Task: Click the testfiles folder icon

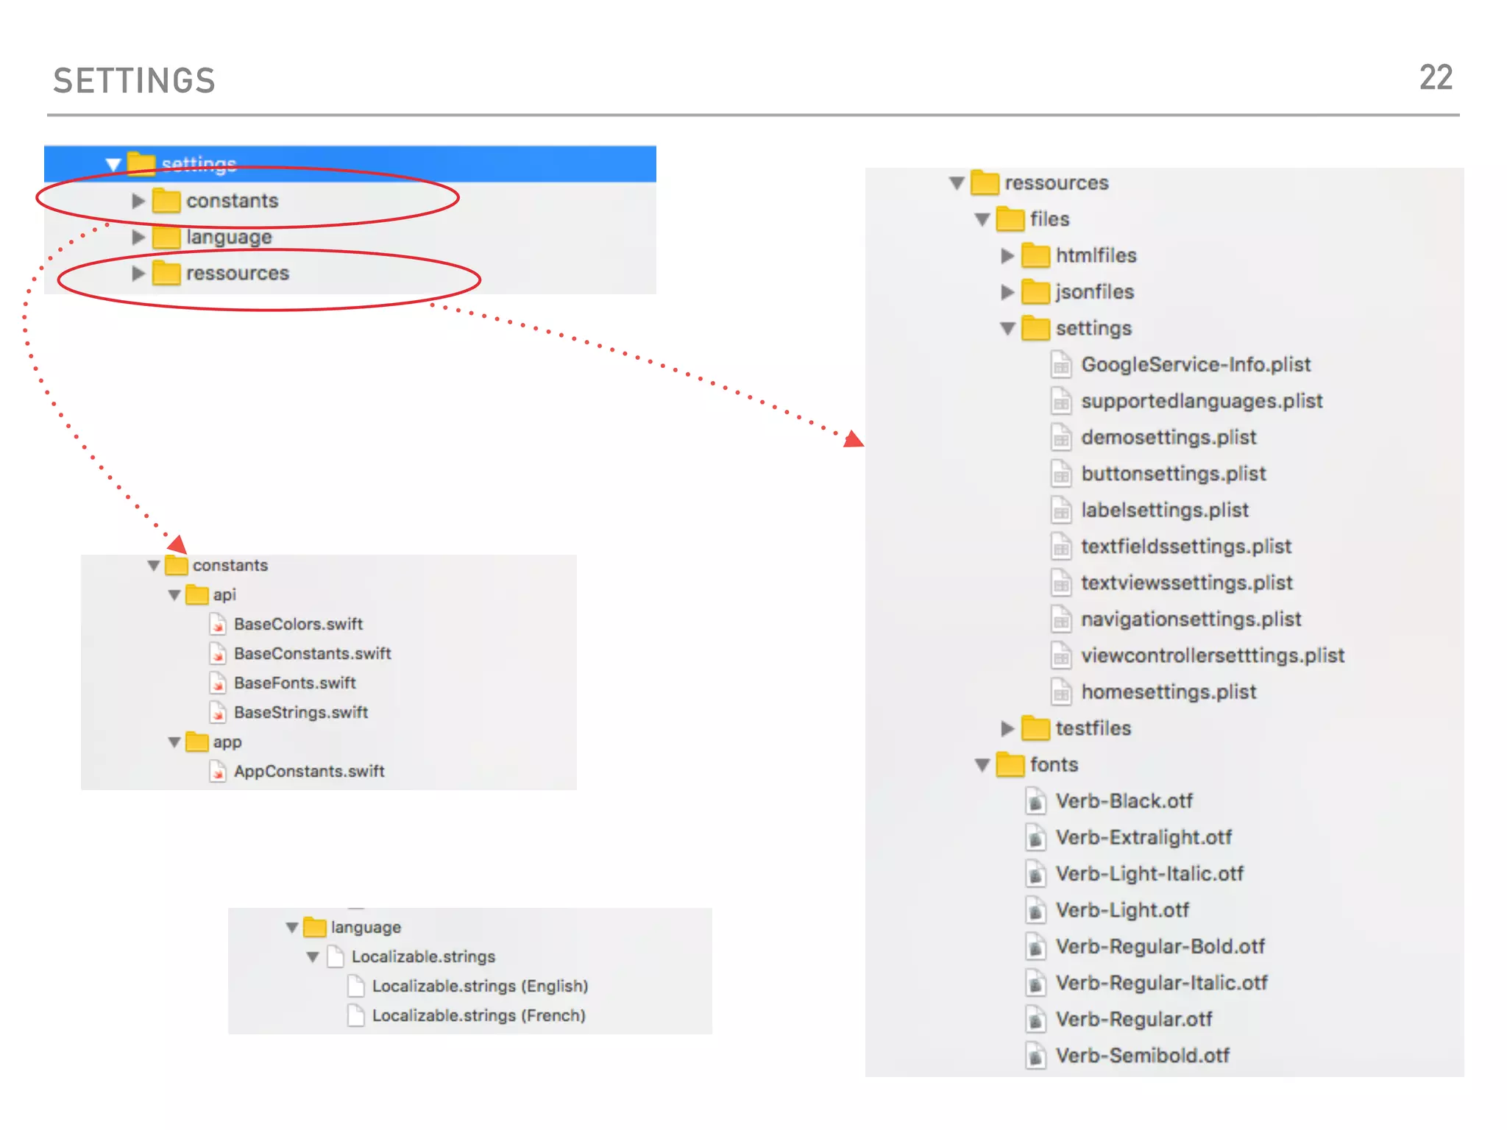Action: click(1035, 728)
